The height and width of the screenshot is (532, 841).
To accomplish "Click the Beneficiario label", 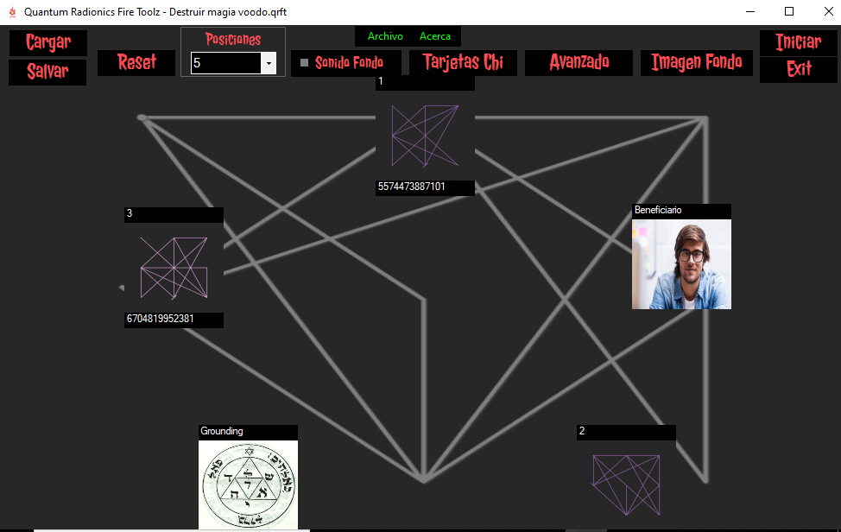I will coord(681,212).
